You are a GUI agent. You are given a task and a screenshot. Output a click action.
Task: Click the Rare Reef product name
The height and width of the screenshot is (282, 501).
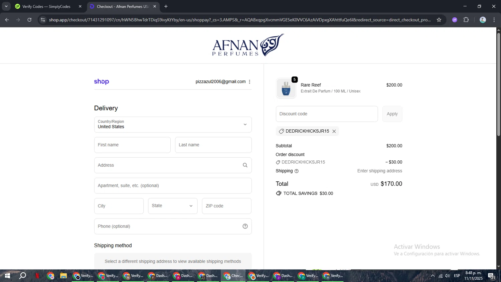point(311,85)
